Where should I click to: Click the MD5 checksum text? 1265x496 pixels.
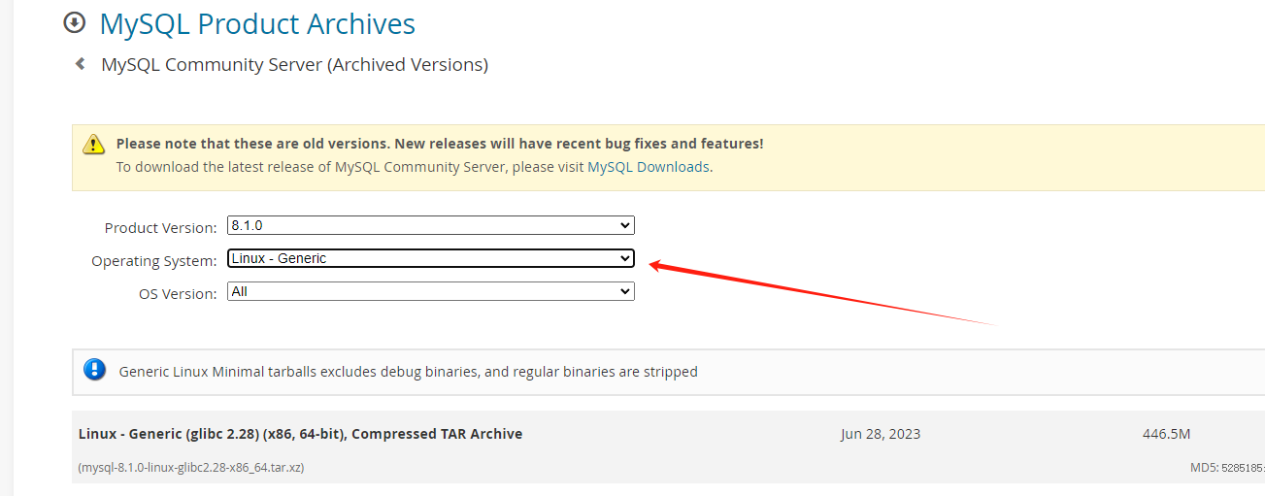click(x=1226, y=468)
